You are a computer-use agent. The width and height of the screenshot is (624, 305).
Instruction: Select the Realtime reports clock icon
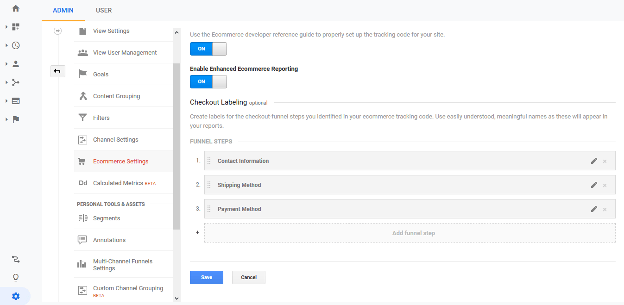point(15,45)
